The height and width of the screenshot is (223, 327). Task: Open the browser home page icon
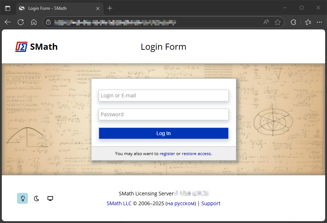click(34, 22)
